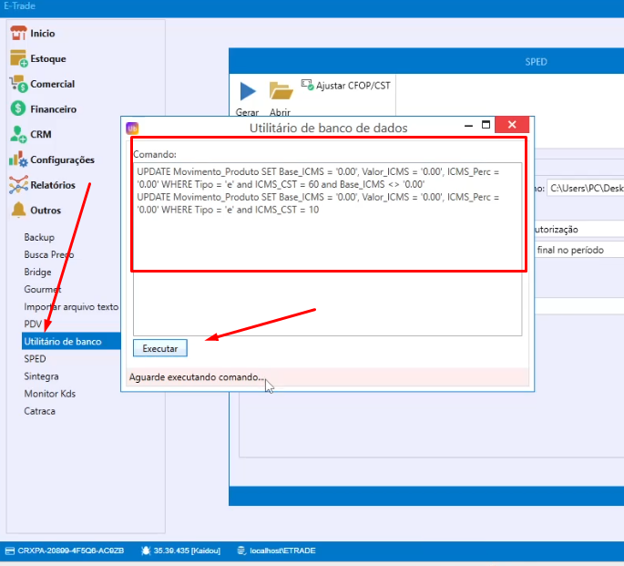The image size is (624, 566).
Task: Open the Backup menu item
Action: pyautogui.click(x=39, y=238)
